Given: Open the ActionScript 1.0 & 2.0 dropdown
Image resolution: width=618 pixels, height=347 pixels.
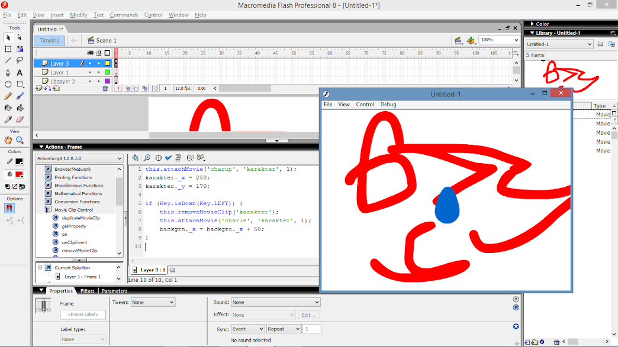Looking at the screenshot, I should (79, 158).
